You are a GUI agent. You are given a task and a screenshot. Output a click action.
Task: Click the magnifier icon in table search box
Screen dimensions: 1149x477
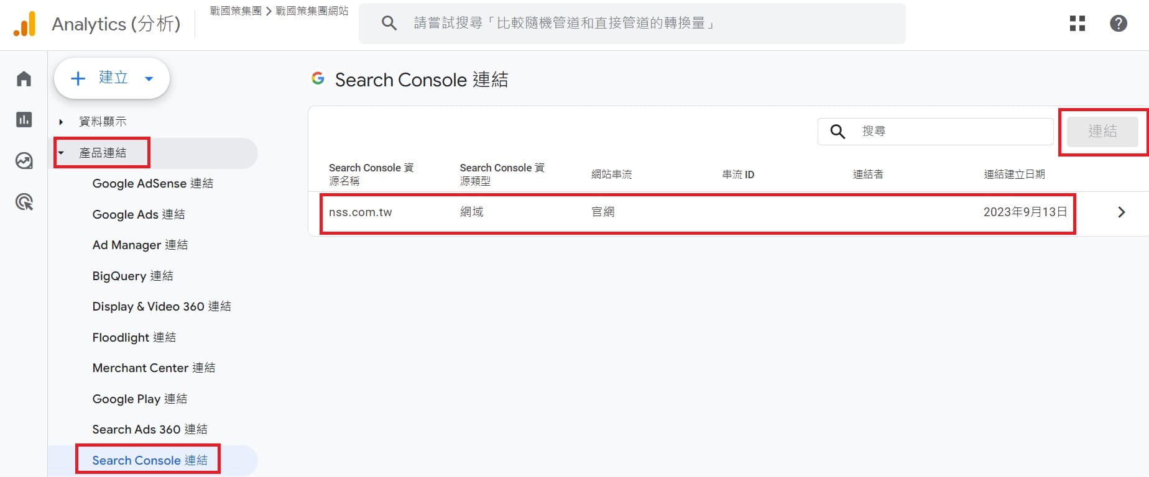click(838, 132)
